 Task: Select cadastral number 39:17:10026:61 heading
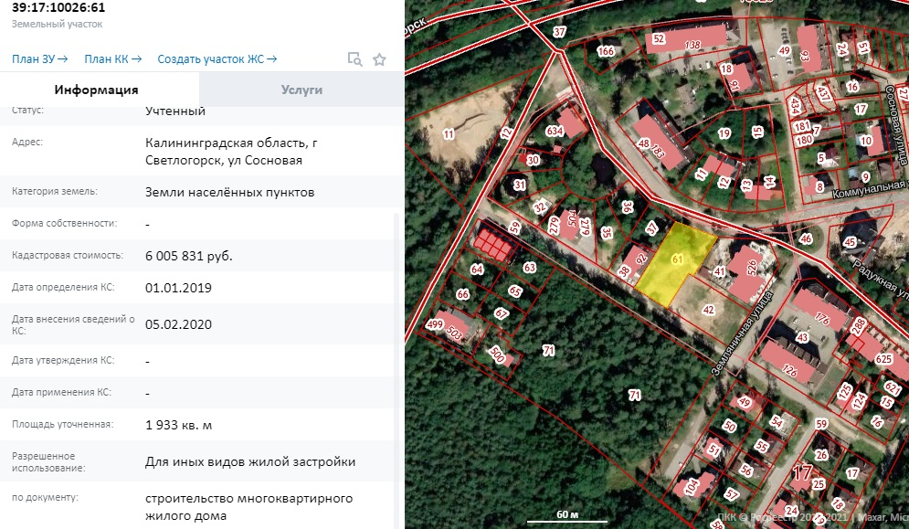(58, 7)
